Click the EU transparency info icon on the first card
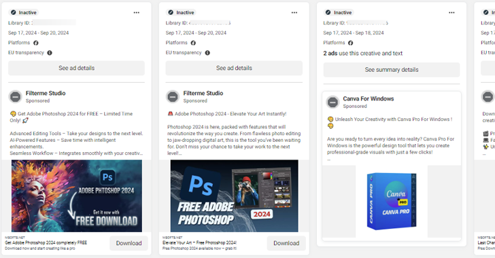The image size is (495, 258). tap(50, 53)
